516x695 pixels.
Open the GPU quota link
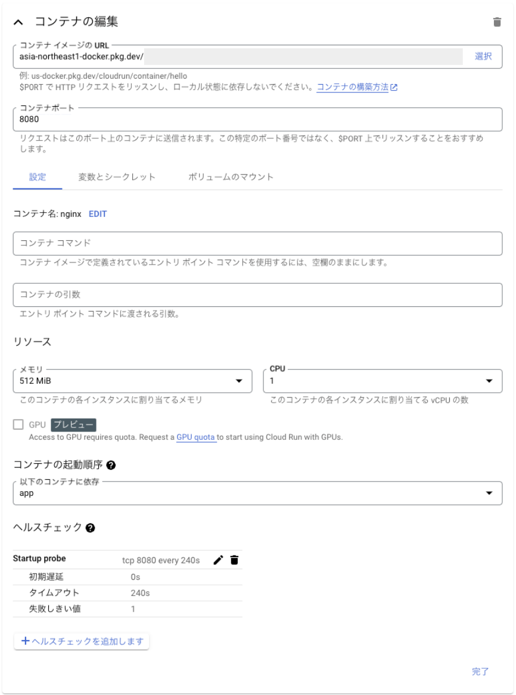[196, 437]
